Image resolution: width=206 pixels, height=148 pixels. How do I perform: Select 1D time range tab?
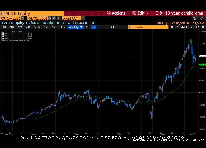[x=4, y=27]
